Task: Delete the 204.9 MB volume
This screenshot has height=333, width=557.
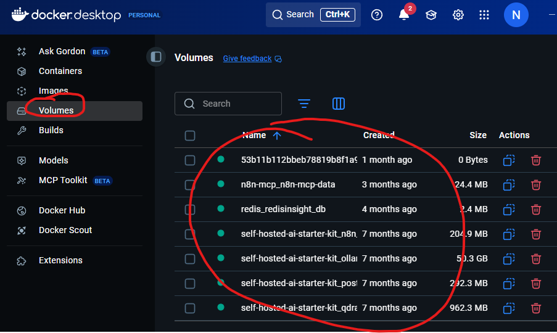Action: click(536, 234)
